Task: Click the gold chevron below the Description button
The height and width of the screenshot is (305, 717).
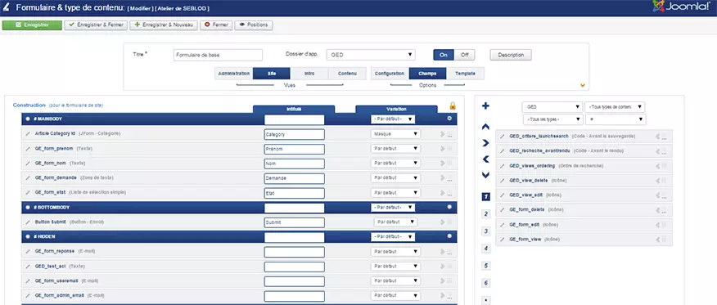Action: 582,85
